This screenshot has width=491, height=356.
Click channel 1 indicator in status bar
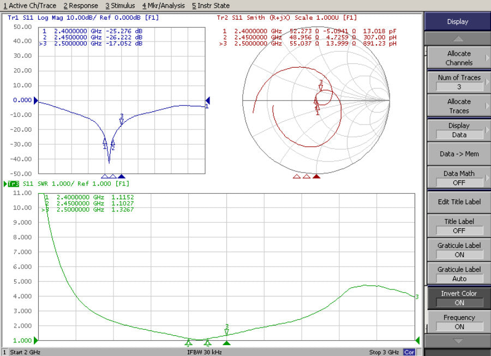coord(4,352)
